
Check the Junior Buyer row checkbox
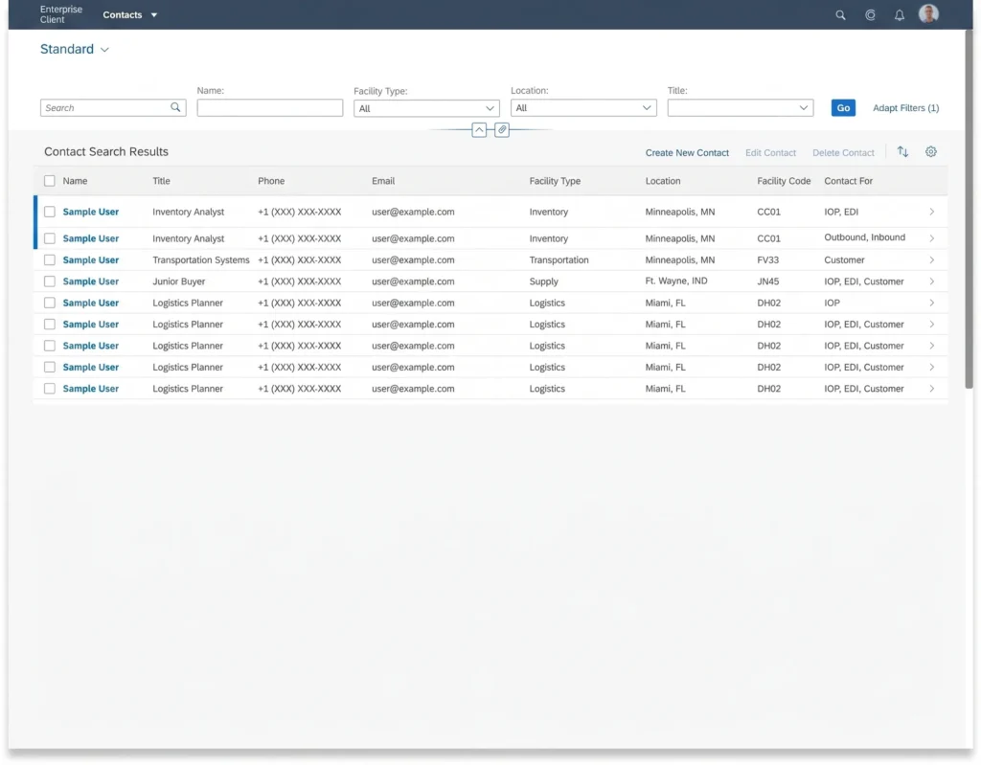pyautogui.click(x=50, y=281)
